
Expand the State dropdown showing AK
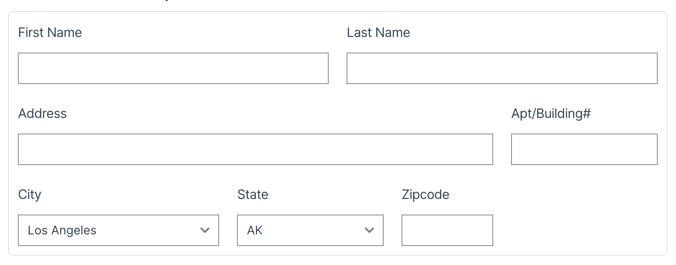point(310,230)
